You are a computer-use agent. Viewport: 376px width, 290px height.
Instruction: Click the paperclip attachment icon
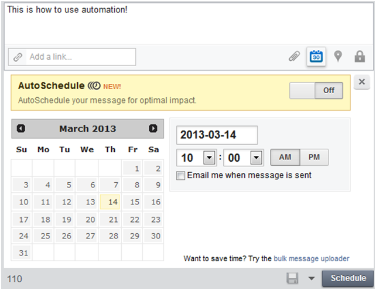(x=294, y=57)
